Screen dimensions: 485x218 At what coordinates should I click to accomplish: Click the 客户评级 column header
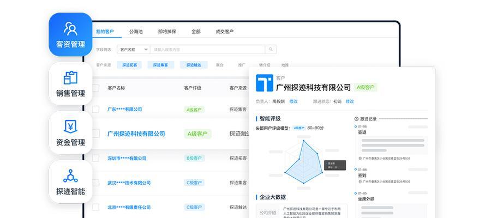pyautogui.click(x=193, y=88)
